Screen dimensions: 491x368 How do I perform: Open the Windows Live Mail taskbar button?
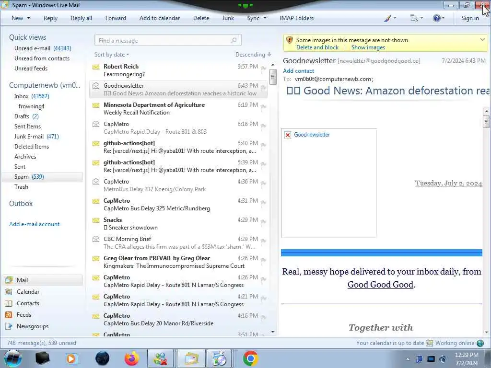[191, 358]
